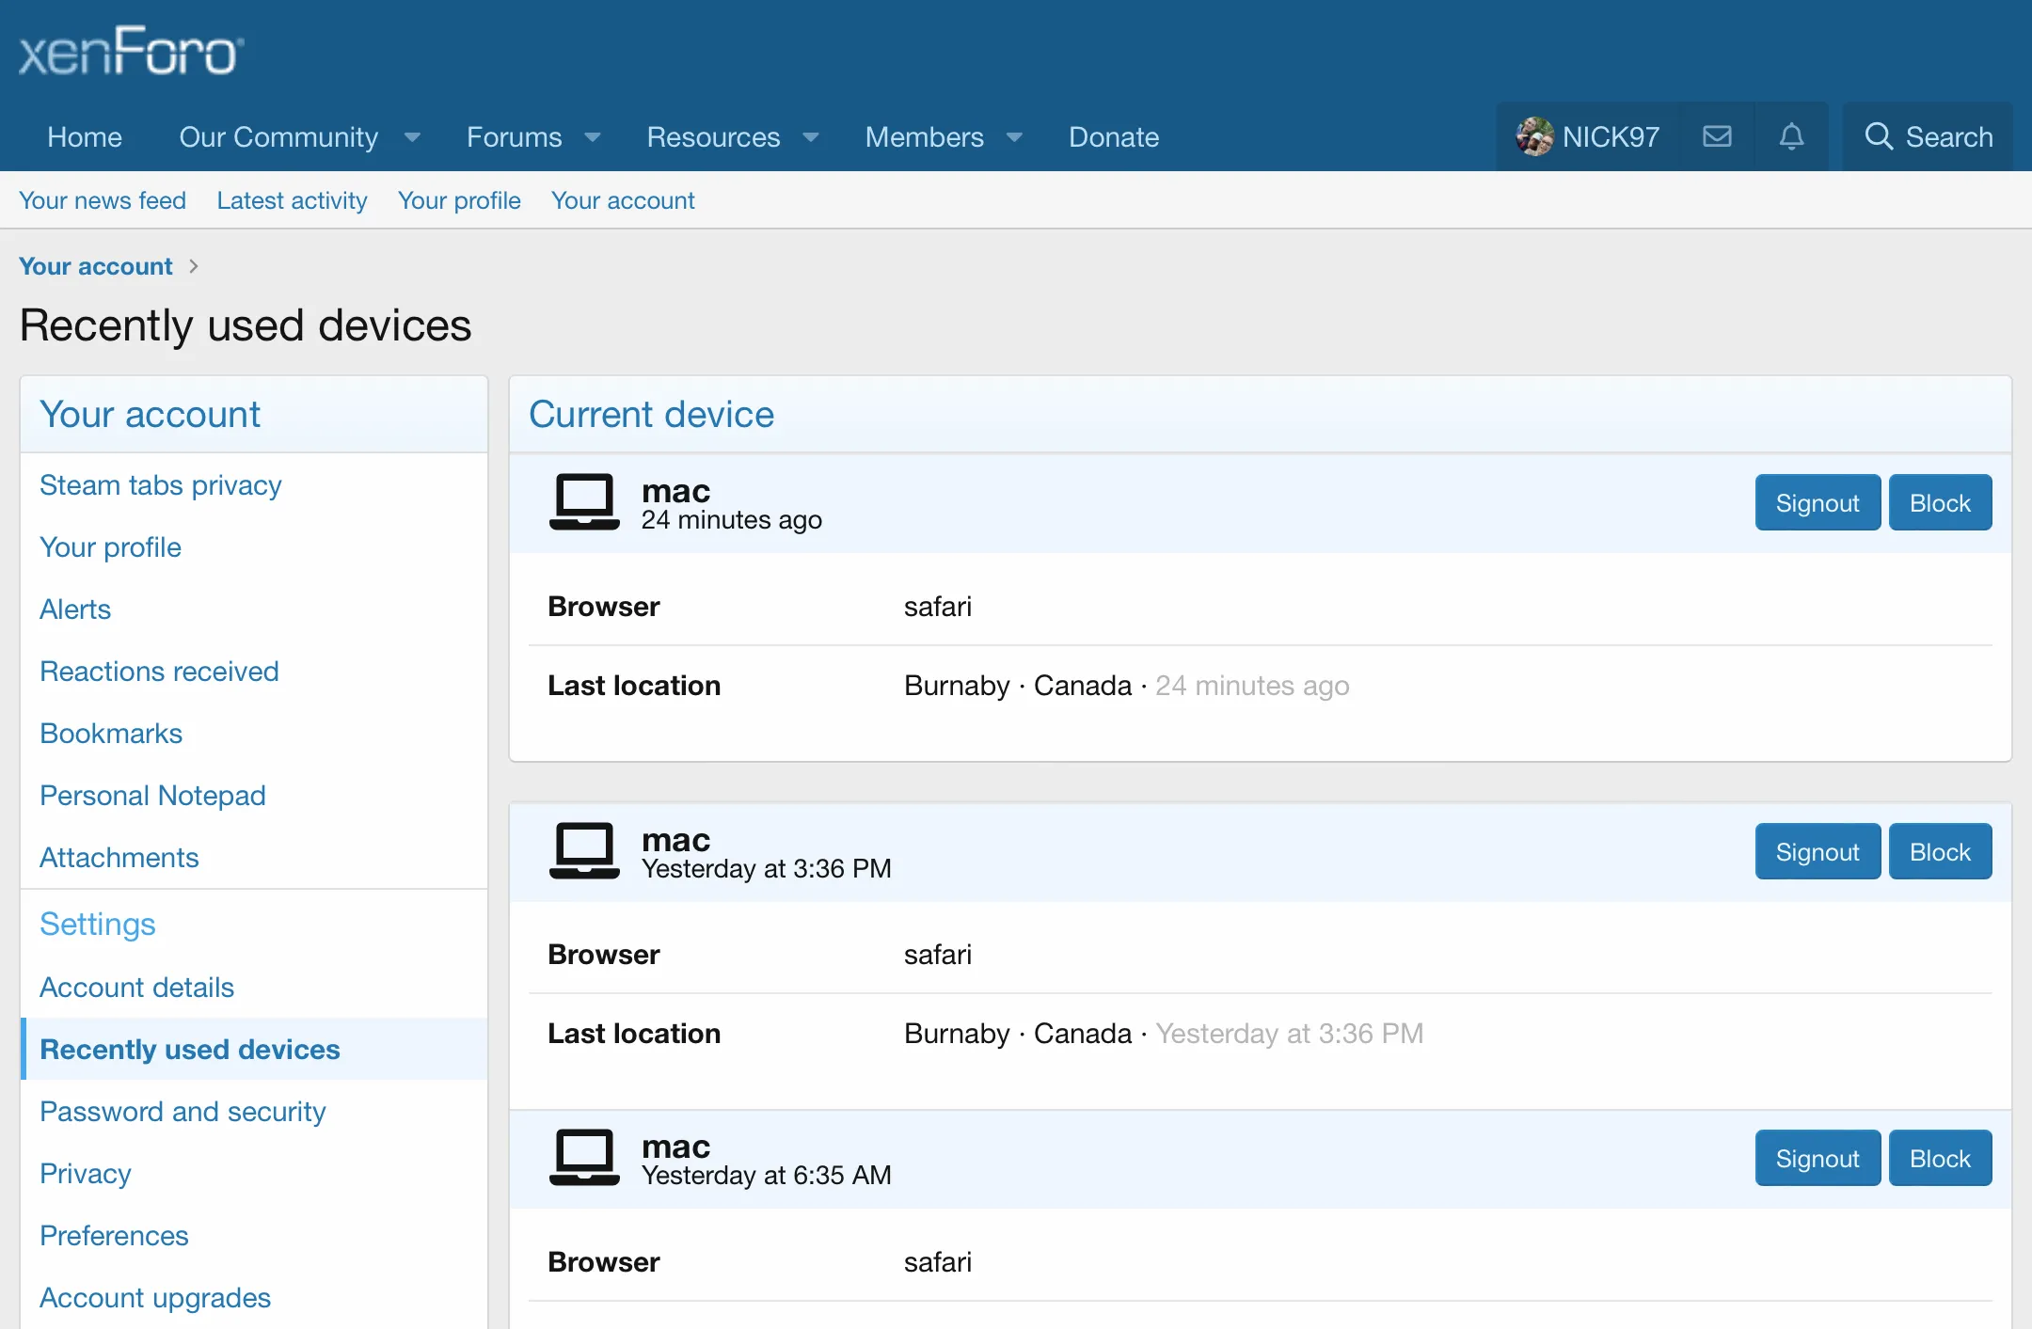Click the Your account breadcrumb link
The height and width of the screenshot is (1329, 2032).
coord(96,266)
